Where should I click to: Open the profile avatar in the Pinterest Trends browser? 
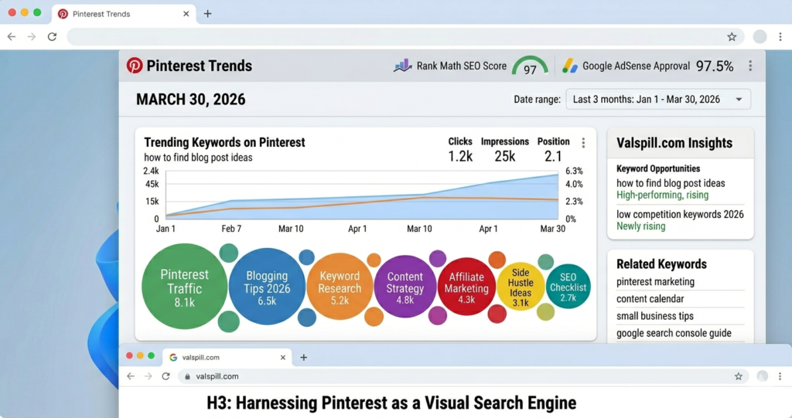[760, 37]
